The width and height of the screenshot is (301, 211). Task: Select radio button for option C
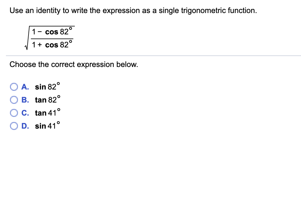pos(14,113)
